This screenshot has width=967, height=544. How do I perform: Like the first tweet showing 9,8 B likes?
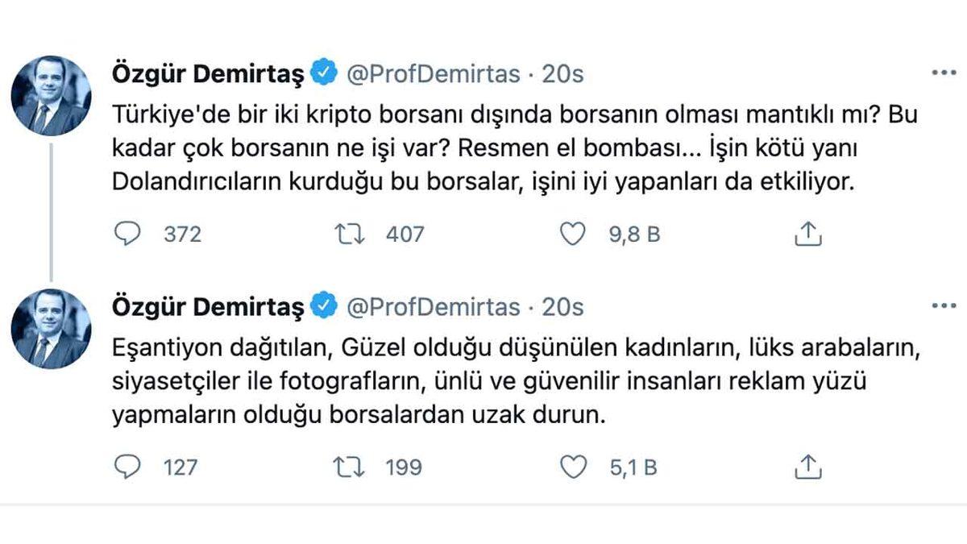pos(574,234)
